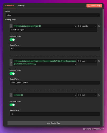Reset expression icon on the status-update rule
The image size is (107, 133).
pyautogui.click(x=75, y=64)
